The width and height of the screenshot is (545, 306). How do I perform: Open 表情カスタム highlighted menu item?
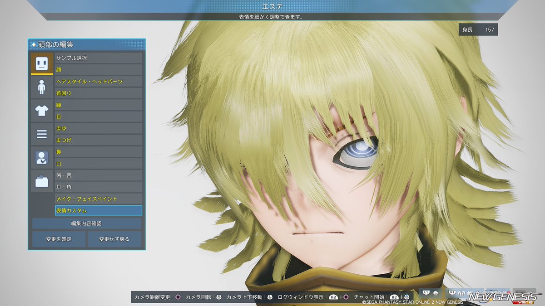pos(99,210)
